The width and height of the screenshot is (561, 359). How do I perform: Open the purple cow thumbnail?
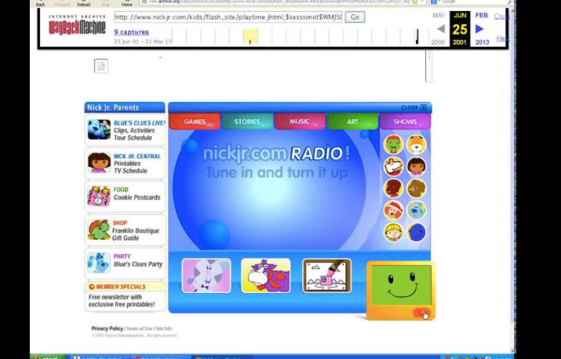pyautogui.click(x=266, y=276)
